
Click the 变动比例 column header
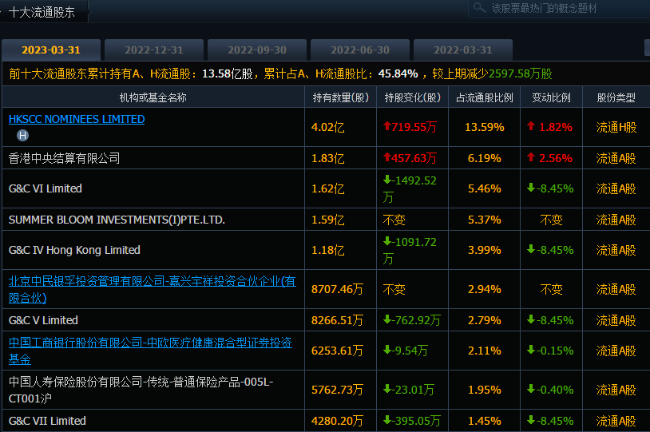[551, 97]
